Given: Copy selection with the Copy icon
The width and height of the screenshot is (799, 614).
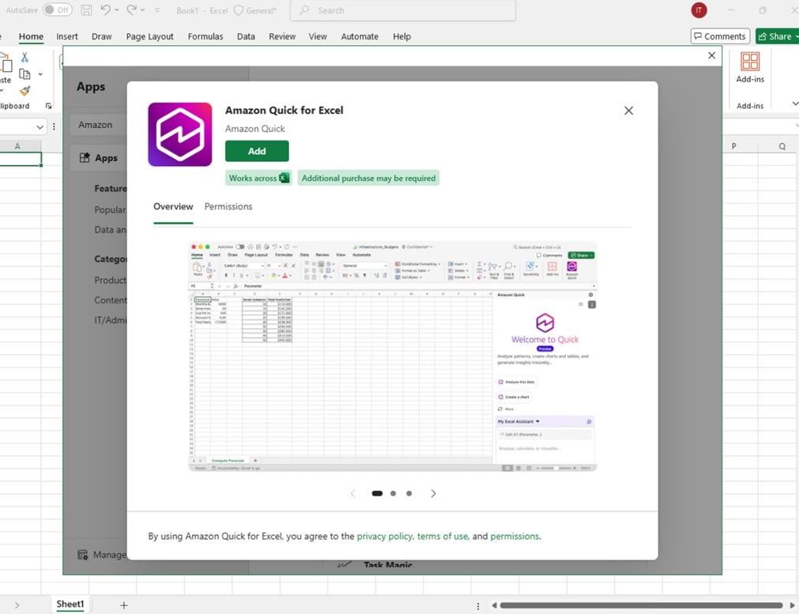Looking at the screenshot, I should pyautogui.click(x=24, y=74).
